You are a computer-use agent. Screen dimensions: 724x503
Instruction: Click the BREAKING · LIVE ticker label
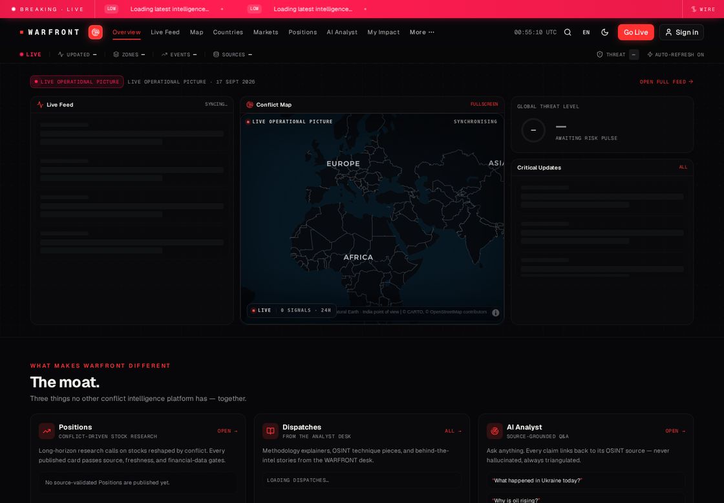tap(52, 9)
